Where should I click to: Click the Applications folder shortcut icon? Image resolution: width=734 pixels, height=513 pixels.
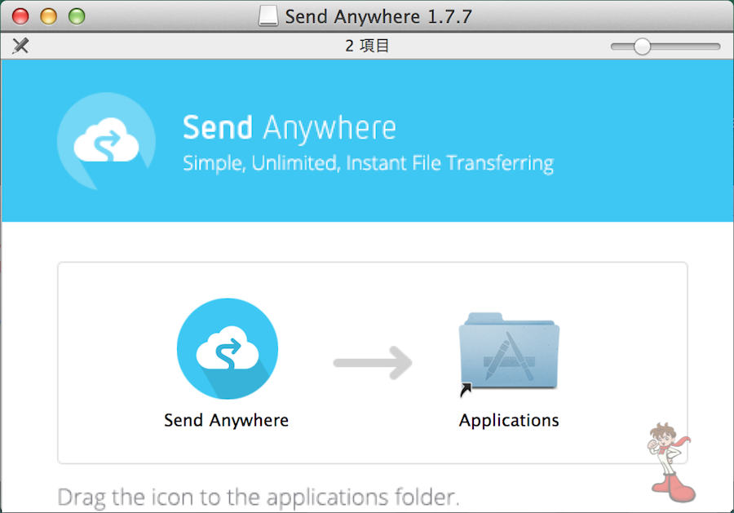(509, 353)
